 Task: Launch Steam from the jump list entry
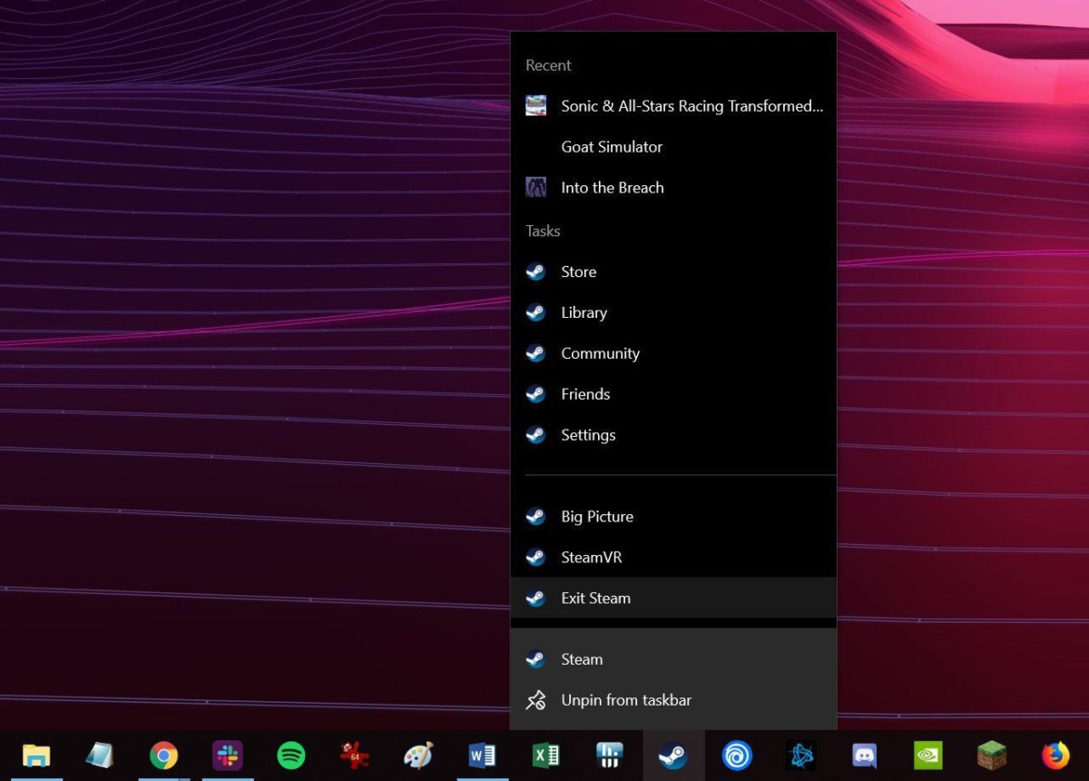click(673, 659)
